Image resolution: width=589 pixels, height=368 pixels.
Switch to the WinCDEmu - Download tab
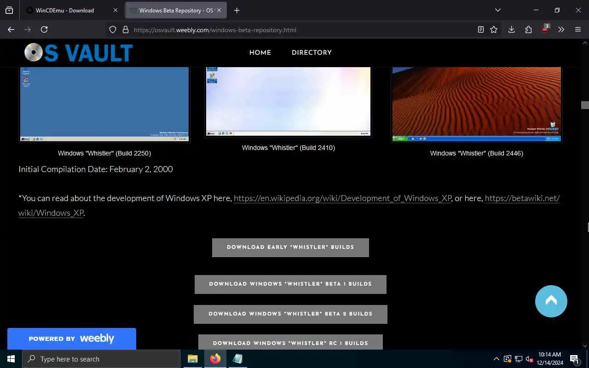coord(71,10)
